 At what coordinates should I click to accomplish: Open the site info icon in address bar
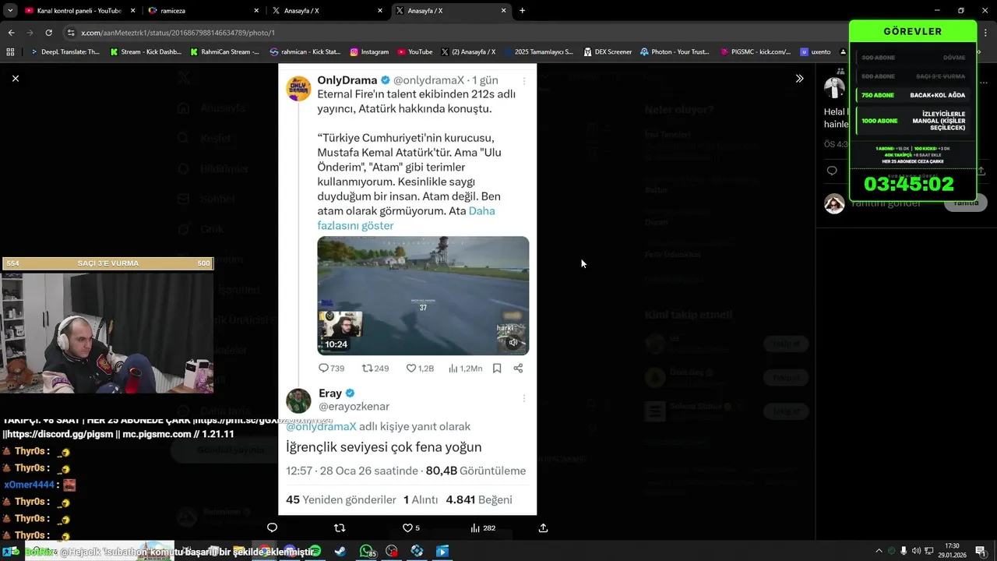pyautogui.click(x=71, y=33)
